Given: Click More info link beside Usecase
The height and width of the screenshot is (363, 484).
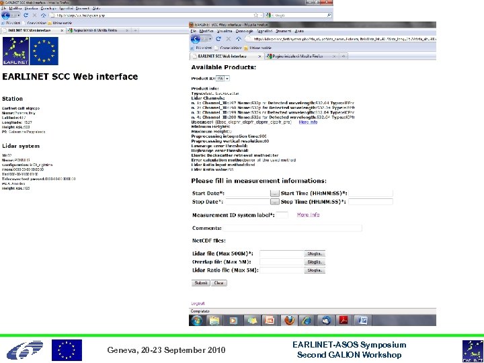Looking at the screenshot, I should coord(308,122).
